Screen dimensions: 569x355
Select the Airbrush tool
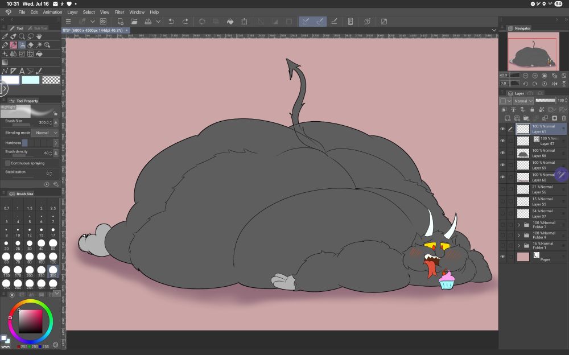coord(22,45)
